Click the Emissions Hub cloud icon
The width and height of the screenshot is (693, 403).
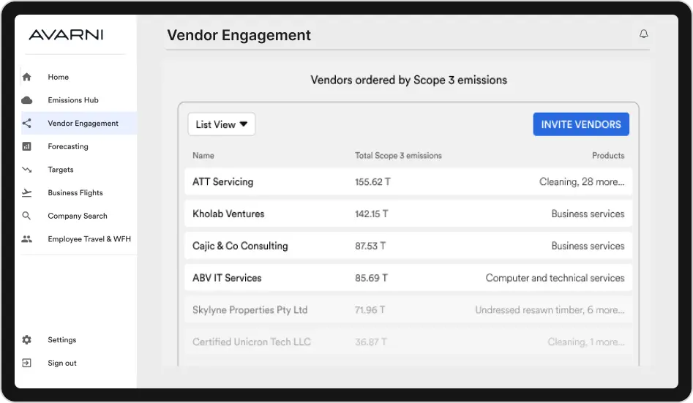(27, 100)
